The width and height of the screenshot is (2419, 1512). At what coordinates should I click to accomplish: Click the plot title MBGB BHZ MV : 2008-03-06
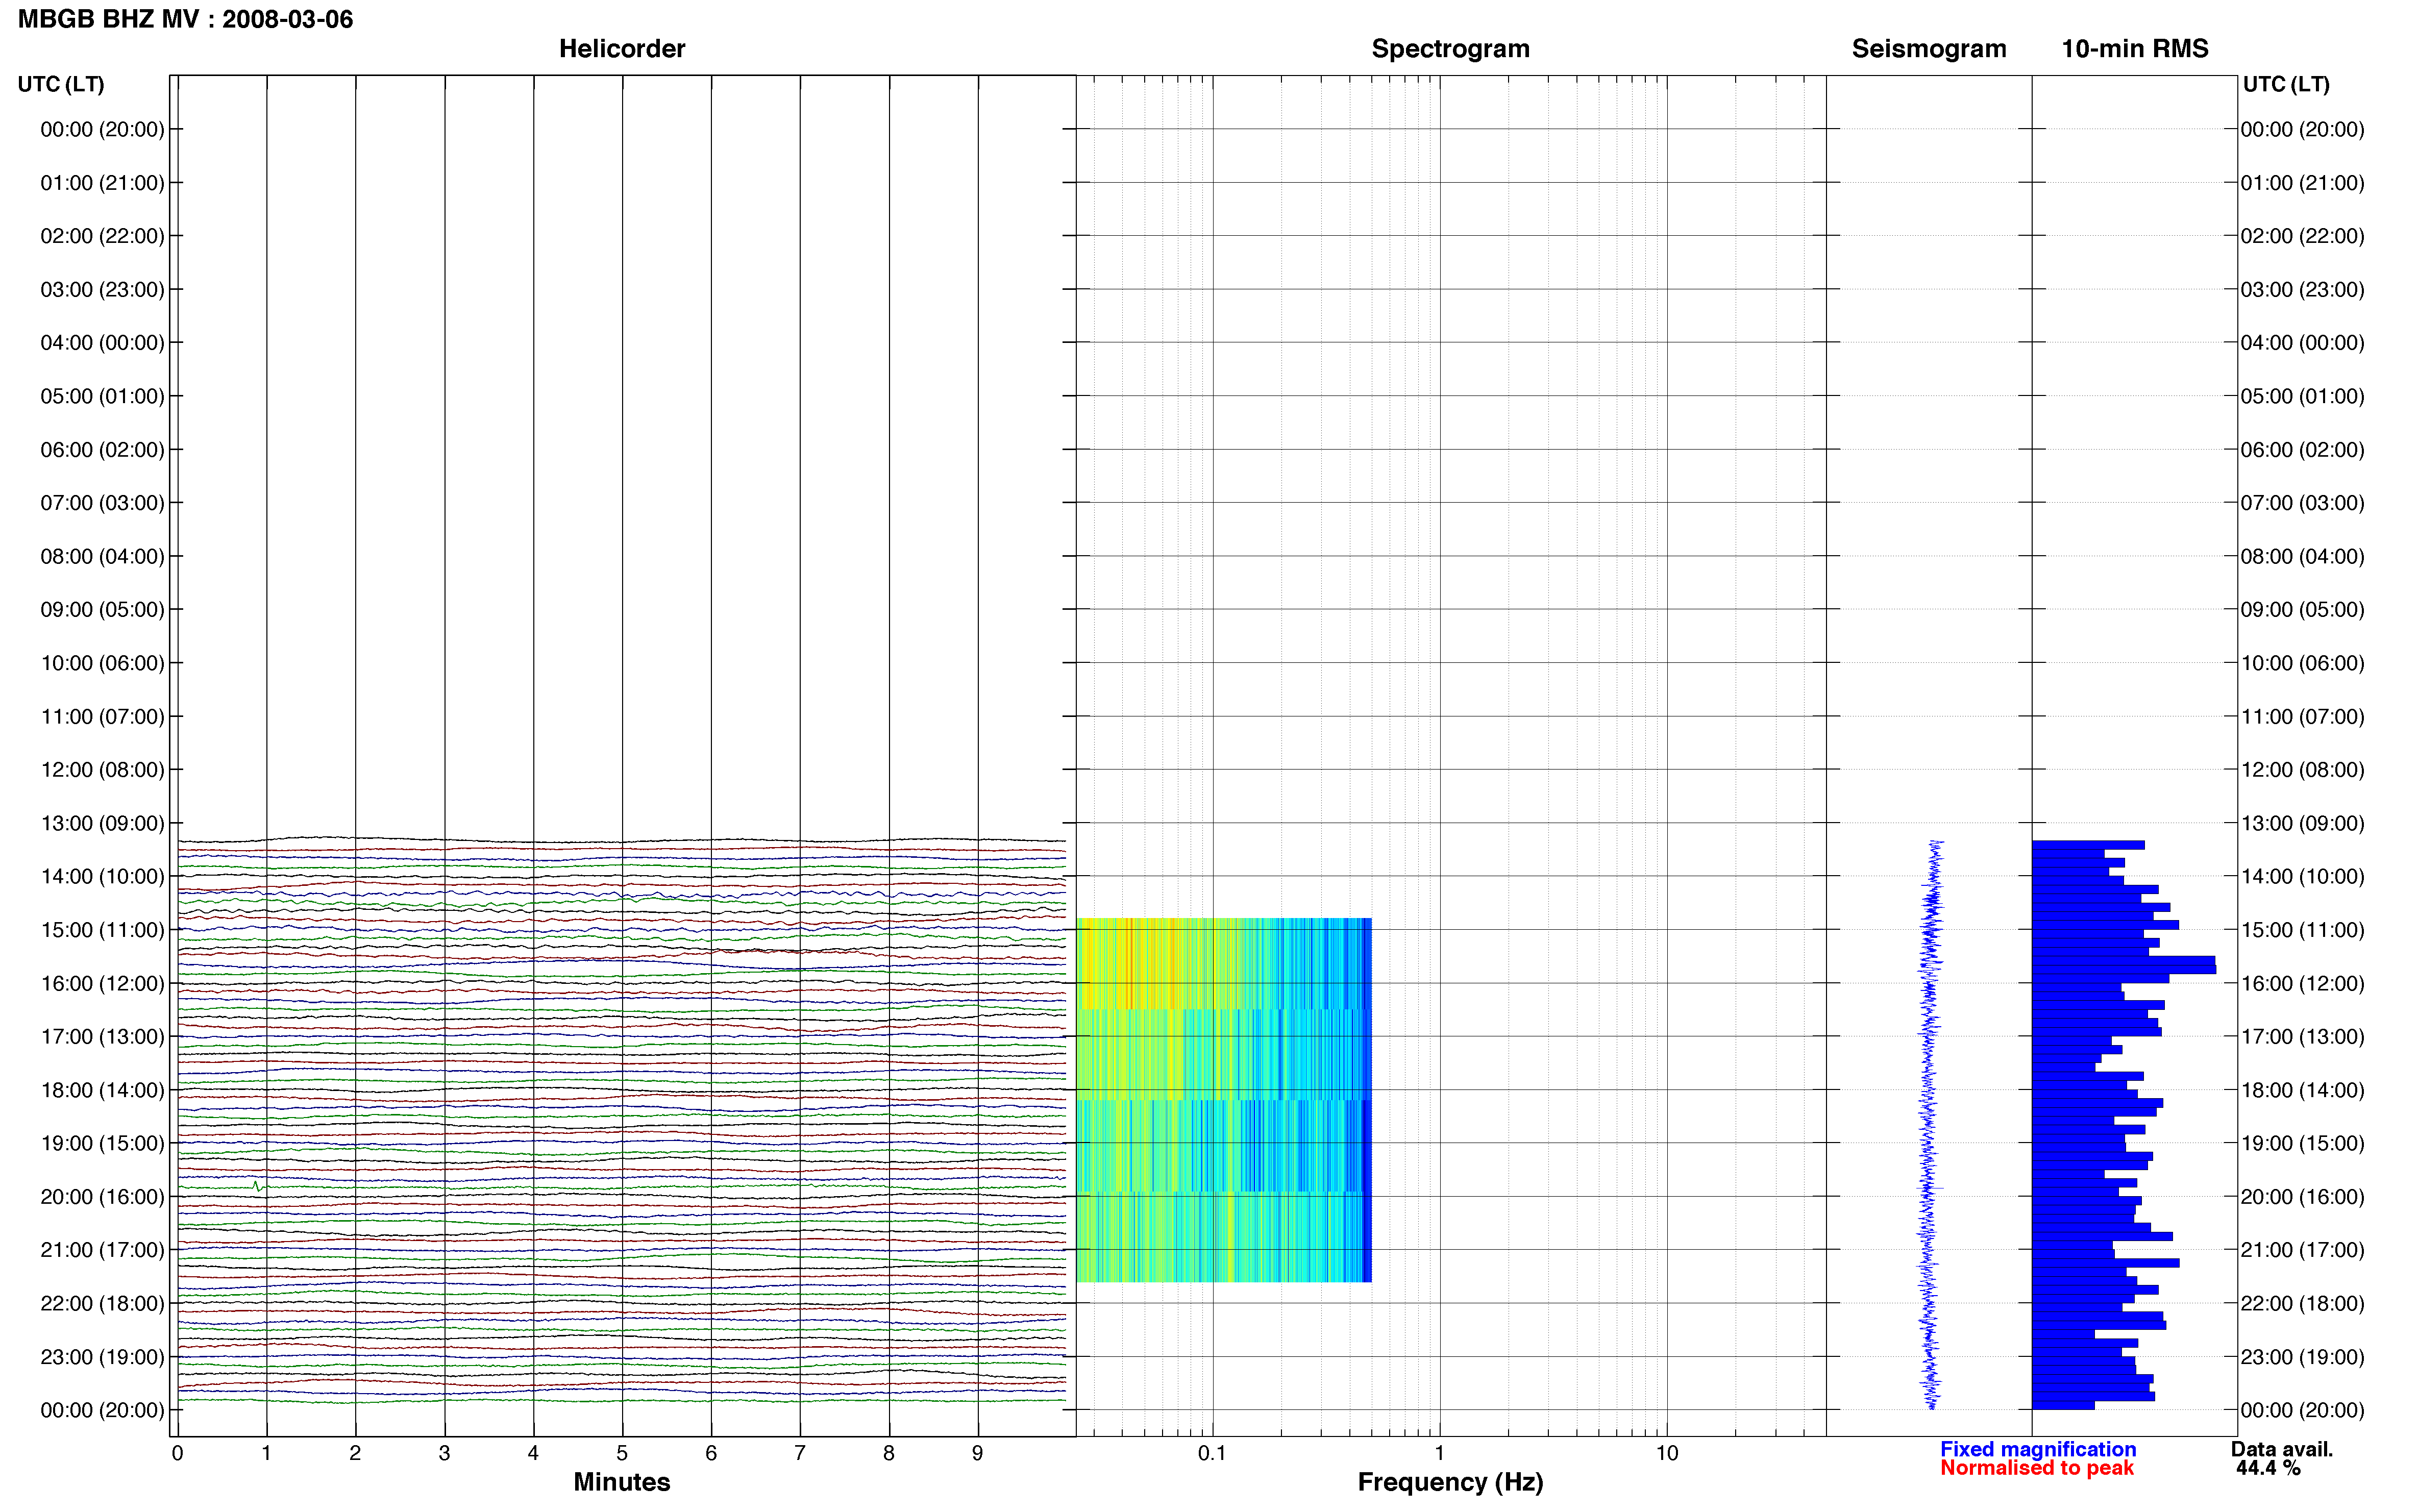185,19
